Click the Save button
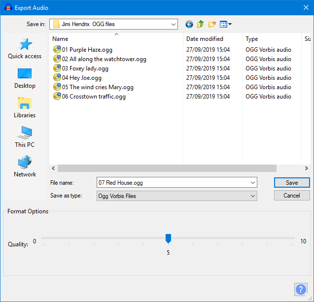Screen dimensions: 314x302 (292, 182)
